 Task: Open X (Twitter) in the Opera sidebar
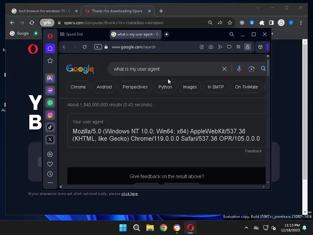[50, 139]
